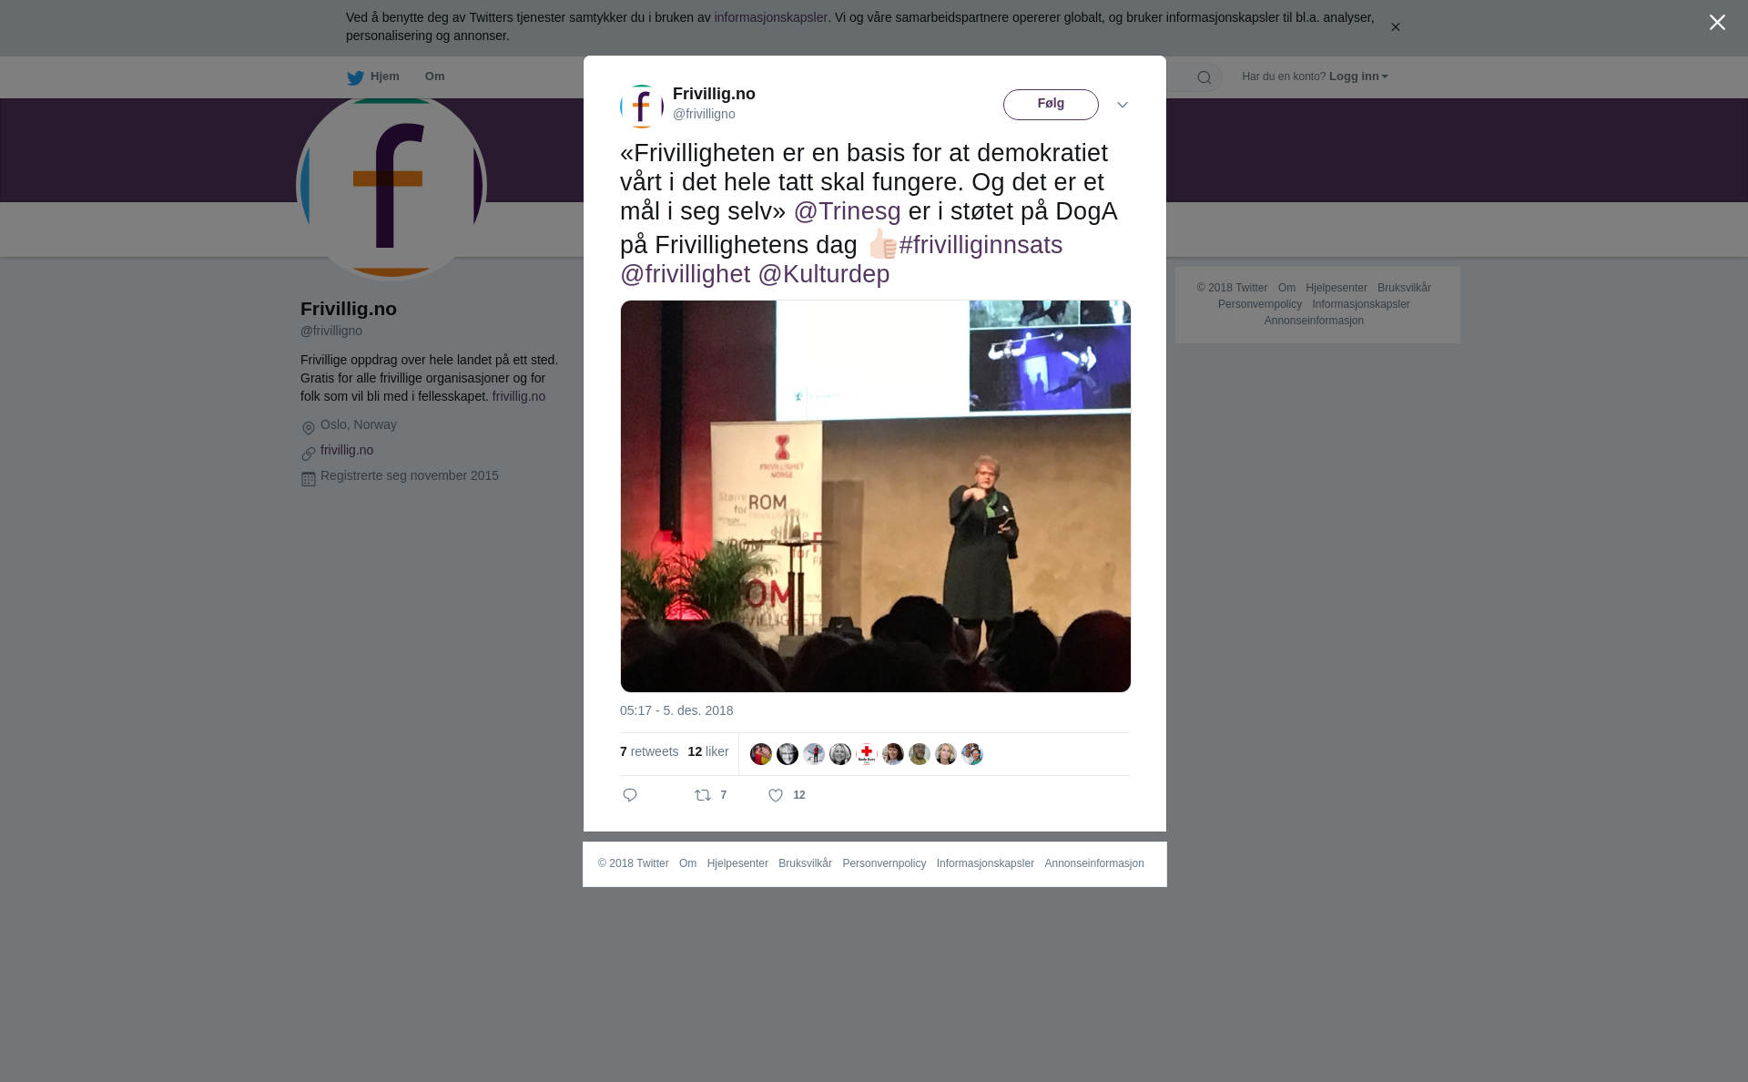Go to Hjem in the top navigation
The width and height of the screenshot is (1748, 1082).
point(384,77)
